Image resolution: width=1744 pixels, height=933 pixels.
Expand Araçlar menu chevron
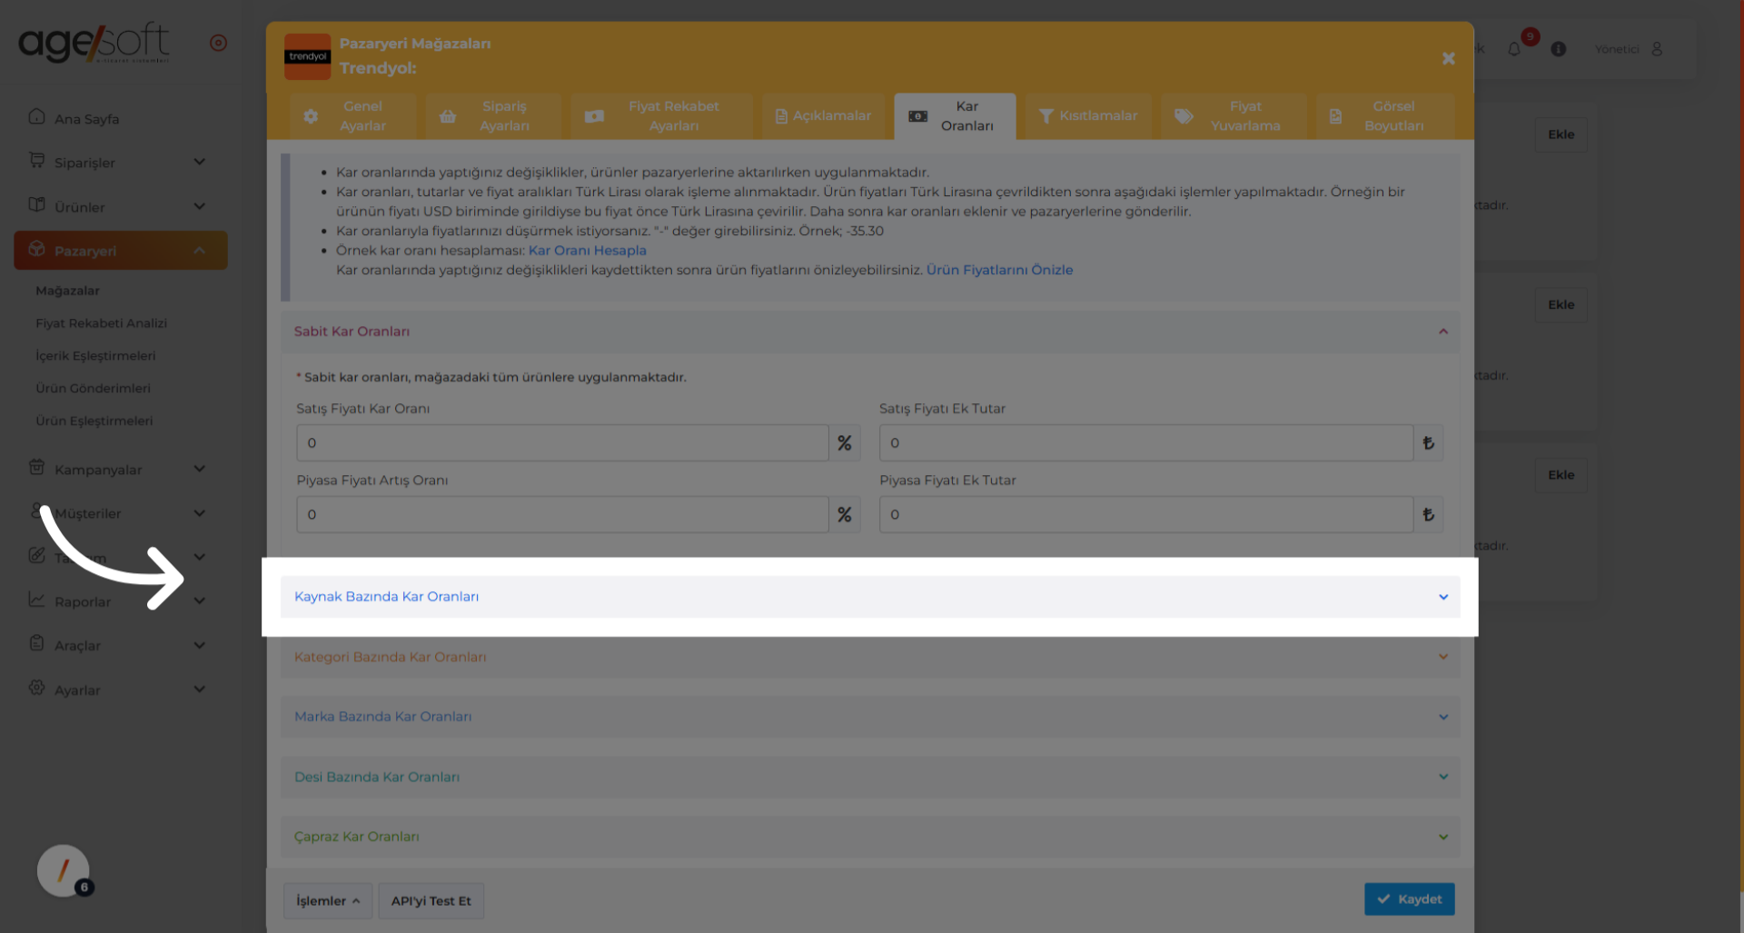[x=200, y=645]
